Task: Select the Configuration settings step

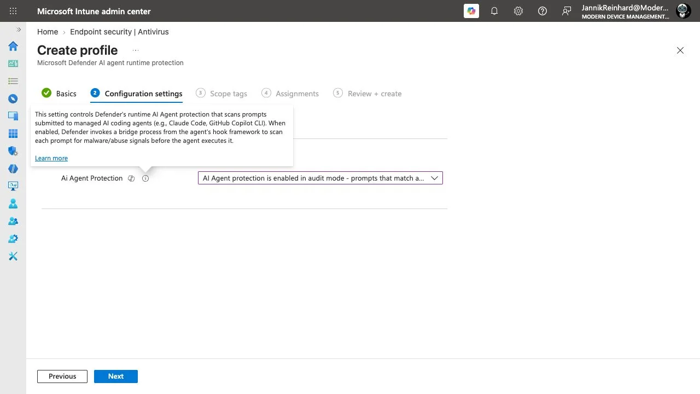Action: tap(137, 94)
